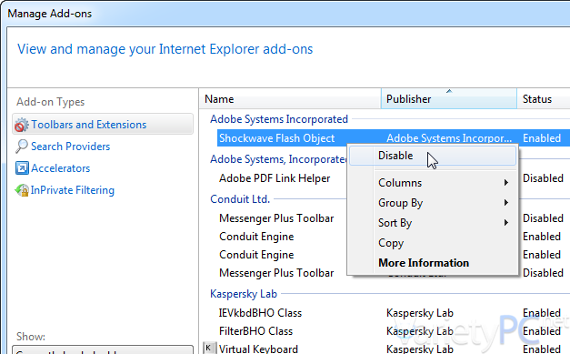Open the Group By submenu

click(433, 203)
